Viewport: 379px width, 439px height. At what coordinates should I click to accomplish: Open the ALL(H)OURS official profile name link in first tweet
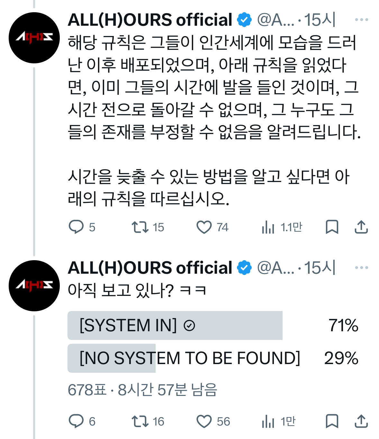(x=150, y=20)
